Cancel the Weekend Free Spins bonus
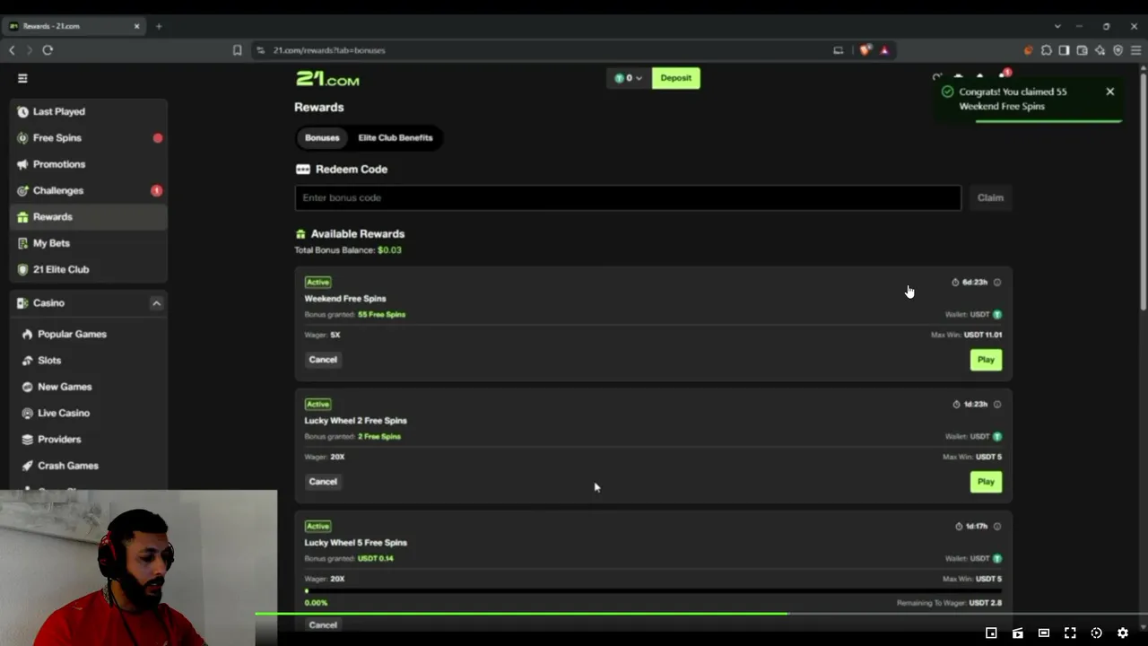Viewport: 1148px width, 646px height. tap(323, 360)
